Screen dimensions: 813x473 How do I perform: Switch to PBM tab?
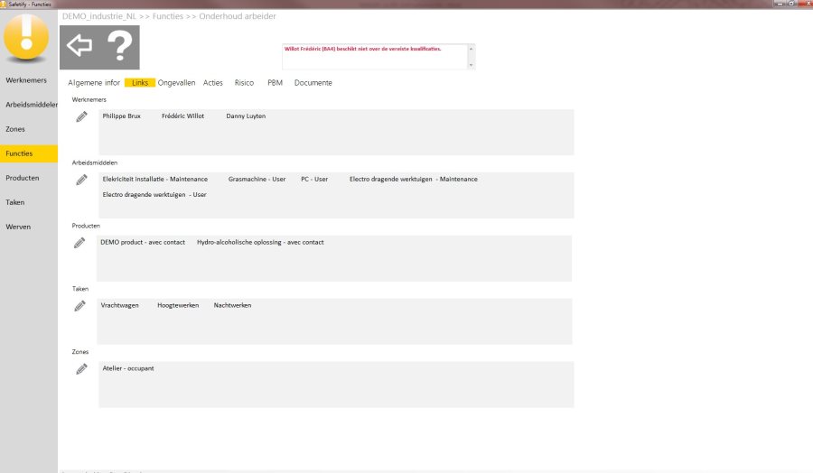coord(275,83)
